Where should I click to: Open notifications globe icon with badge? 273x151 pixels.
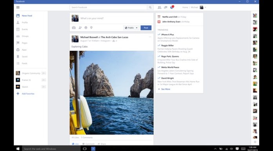[x=172, y=7]
